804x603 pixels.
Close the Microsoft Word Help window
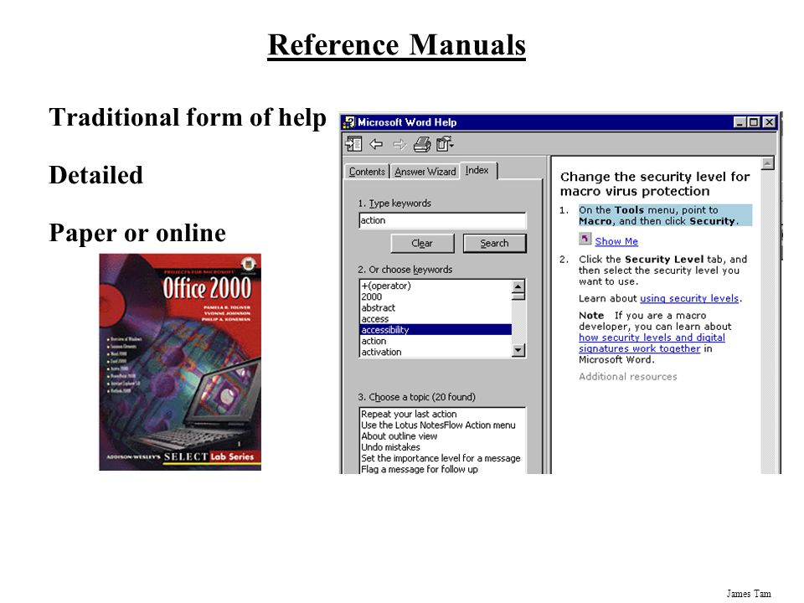769,122
